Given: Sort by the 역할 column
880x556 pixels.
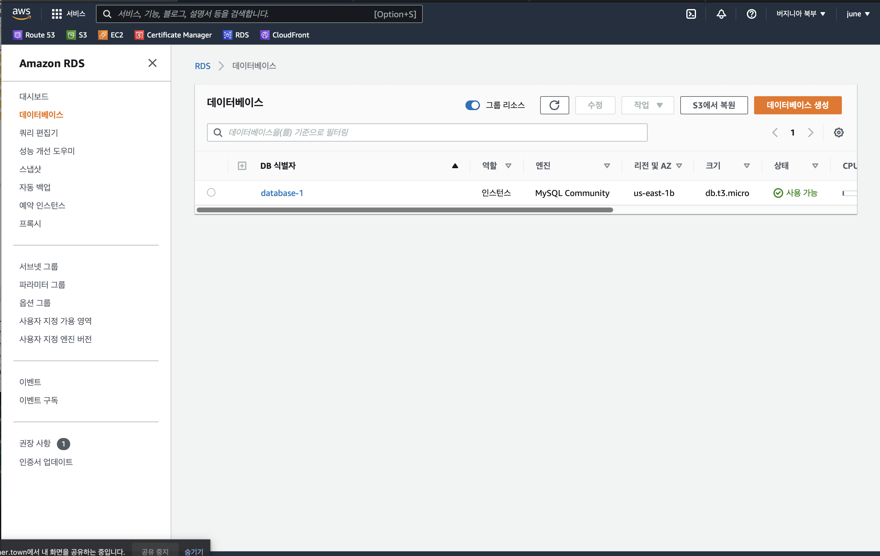Looking at the screenshot, I should [x=508, y=166].
